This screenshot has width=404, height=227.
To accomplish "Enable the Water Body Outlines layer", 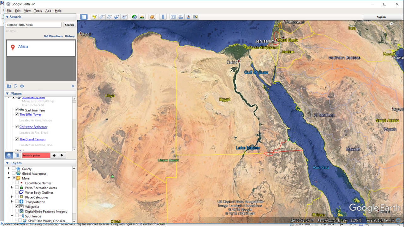I will (x=17, y=192).
